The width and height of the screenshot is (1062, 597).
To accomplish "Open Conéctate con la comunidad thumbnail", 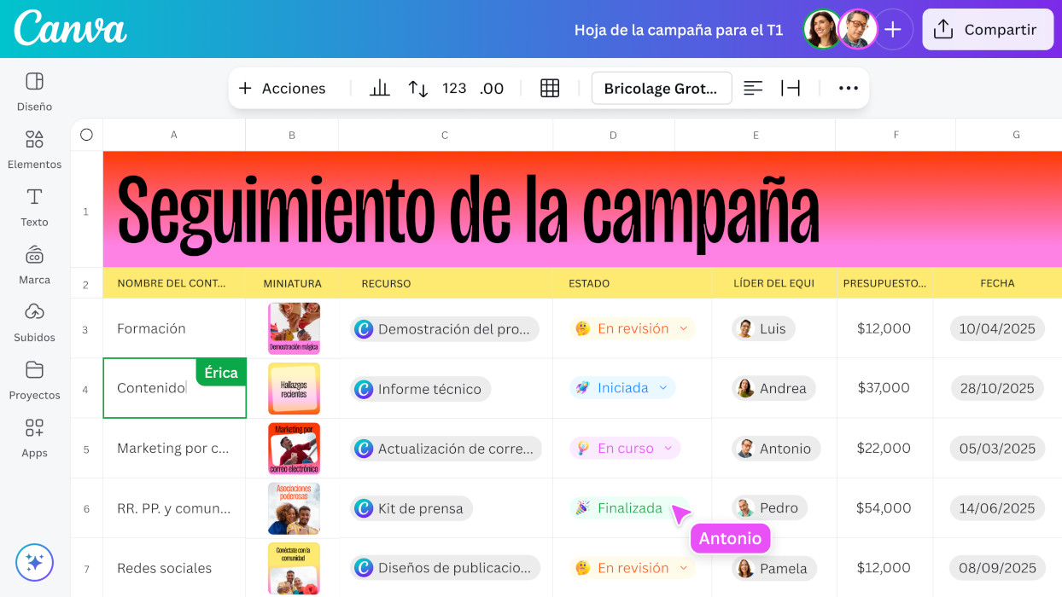I will (x=294, y=568).
